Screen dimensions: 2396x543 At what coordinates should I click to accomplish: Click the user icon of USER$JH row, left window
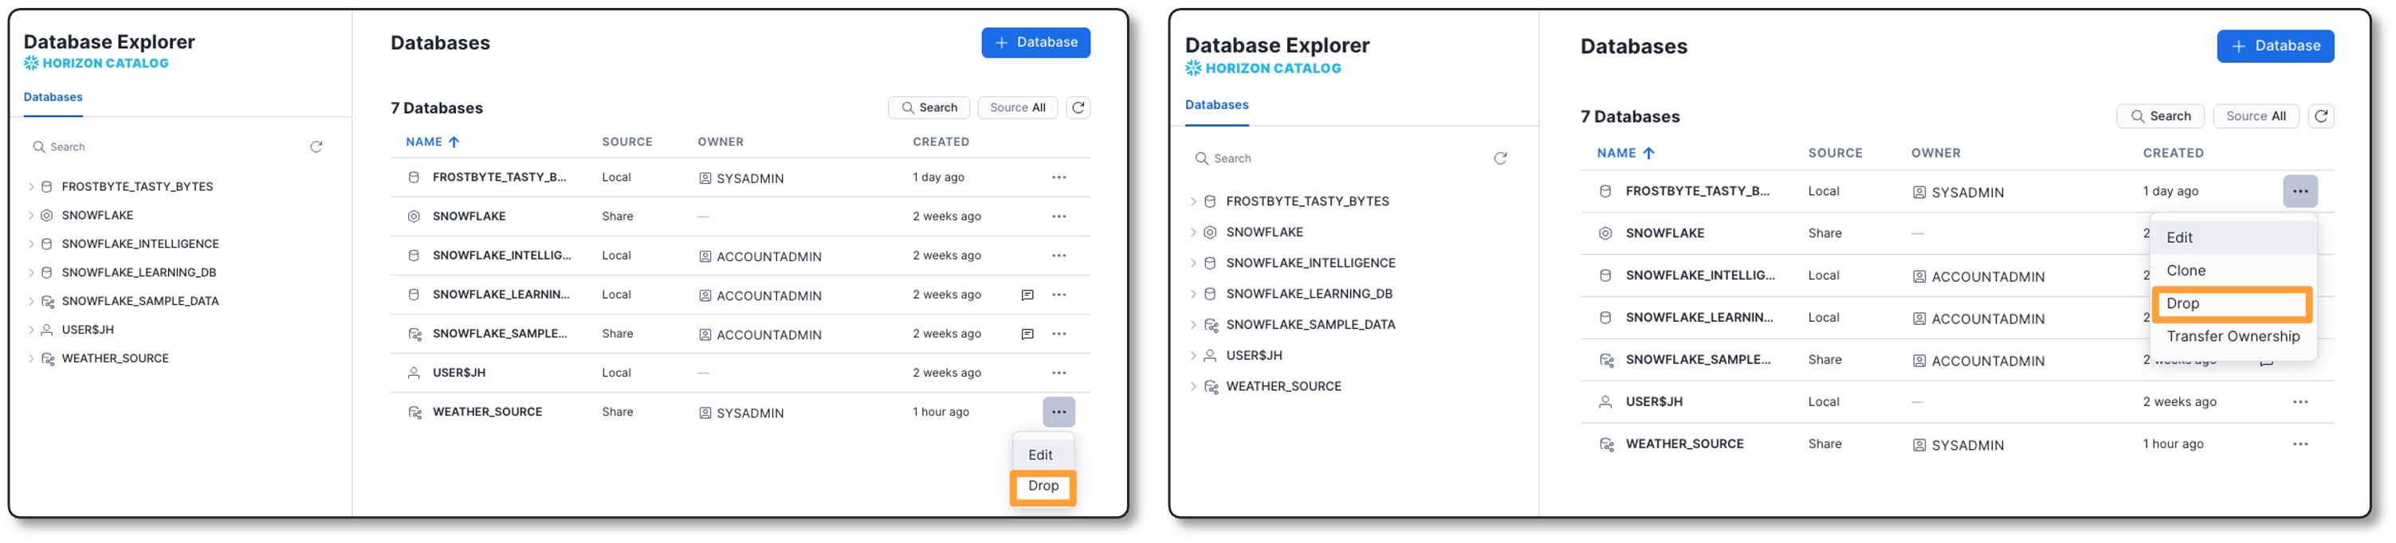coord(414,373)
